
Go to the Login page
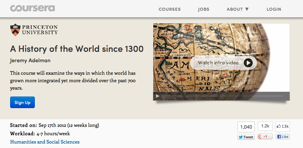click(x=274, y=9)
